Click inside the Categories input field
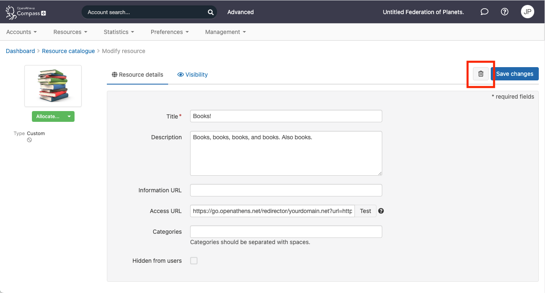 tap(286, 232)
